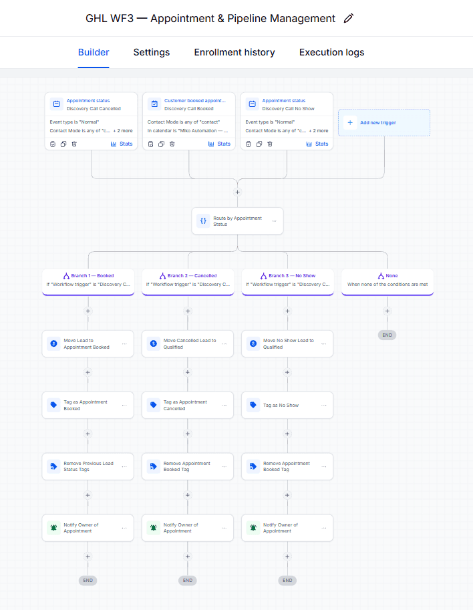Add step after Move Lead to Appointment Booked
The height and width of the screenshot is (610, 473).
[x=88, y=373]
